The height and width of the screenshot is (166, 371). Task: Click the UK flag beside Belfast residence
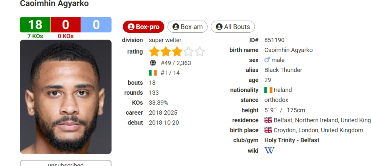(x=268, y=120)
